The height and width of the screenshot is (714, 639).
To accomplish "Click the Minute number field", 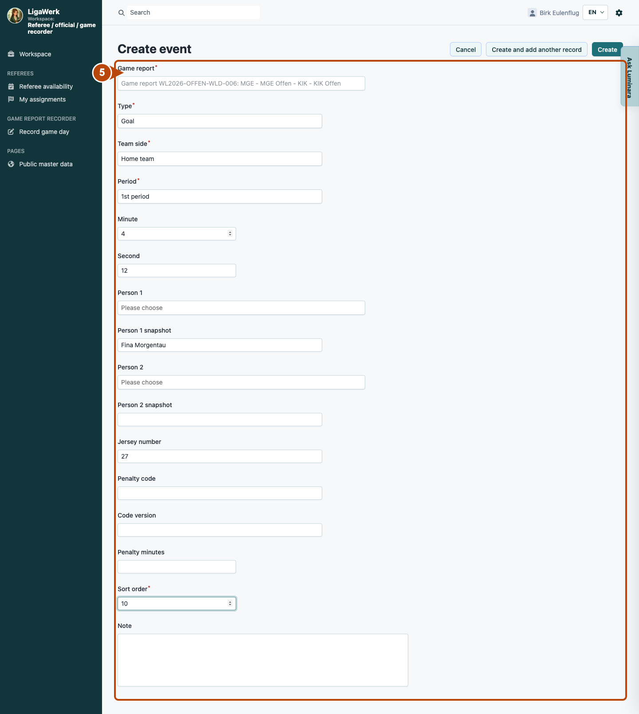I will pyautogui.click(x=177, y=234).
